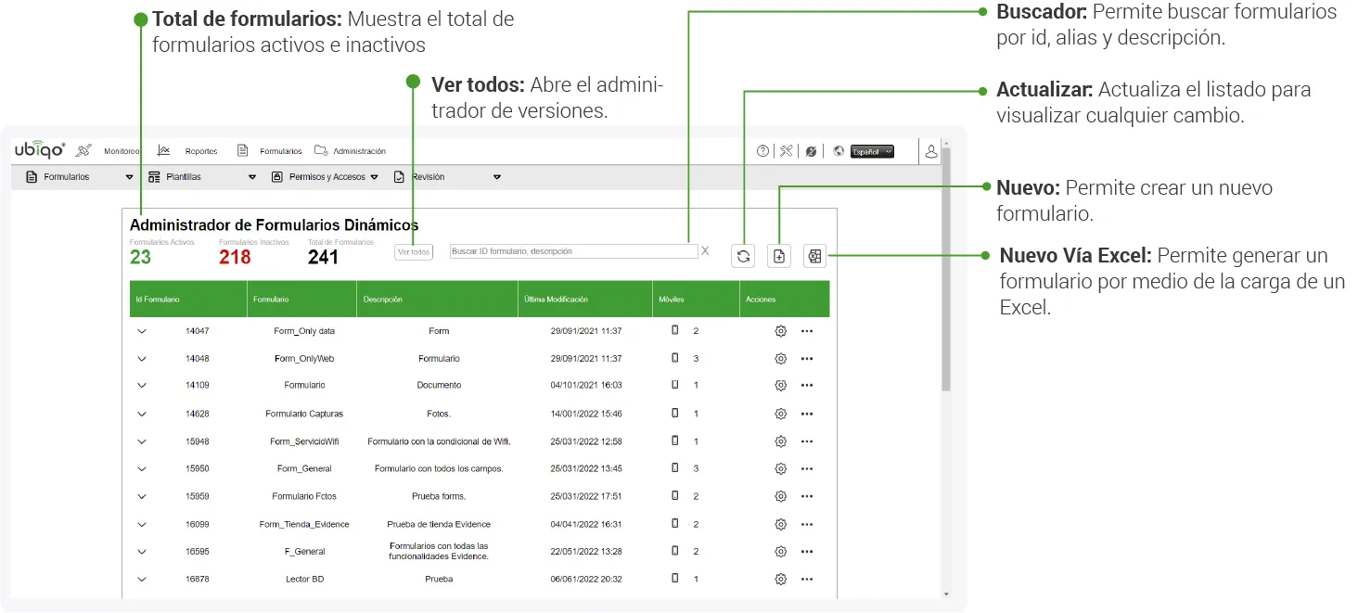This screenshot has height=613, width=1358.
Task: Clear the search box with the X icon
Action: (705, 251)
